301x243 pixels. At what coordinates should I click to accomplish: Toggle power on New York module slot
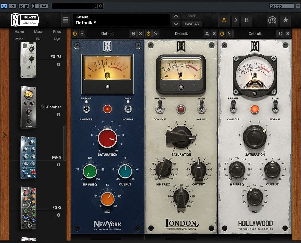(x=75, y=33)
